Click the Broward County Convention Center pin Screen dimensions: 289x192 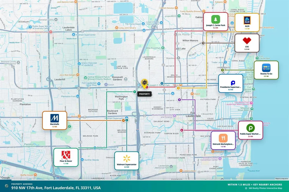pyautogui.click(x=220, y=159)
